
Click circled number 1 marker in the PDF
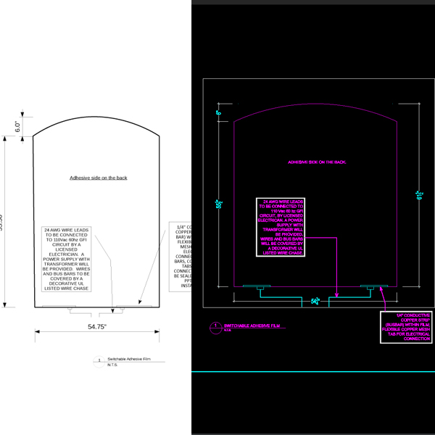click(99, 362)
